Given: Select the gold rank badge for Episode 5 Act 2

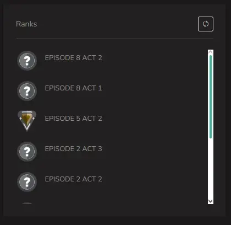Looking at the screenshot, I should point(27,121).
